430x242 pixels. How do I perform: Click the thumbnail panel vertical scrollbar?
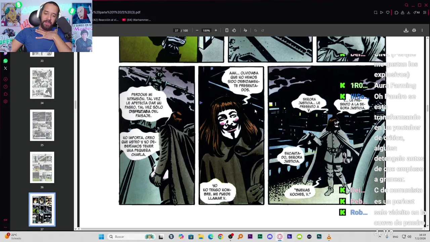tap(75, 105)
